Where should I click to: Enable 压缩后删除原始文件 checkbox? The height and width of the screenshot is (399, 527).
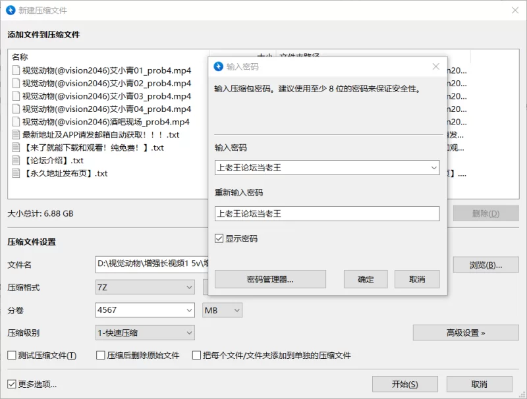coord(101,356)
